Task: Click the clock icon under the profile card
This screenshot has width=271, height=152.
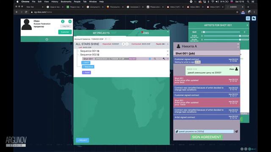Action: tap(47, 39)
